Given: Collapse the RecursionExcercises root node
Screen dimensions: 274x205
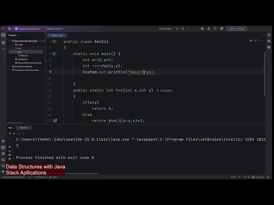Looking at the screenshot, I should pyautogui.click(x=10, y=41).
